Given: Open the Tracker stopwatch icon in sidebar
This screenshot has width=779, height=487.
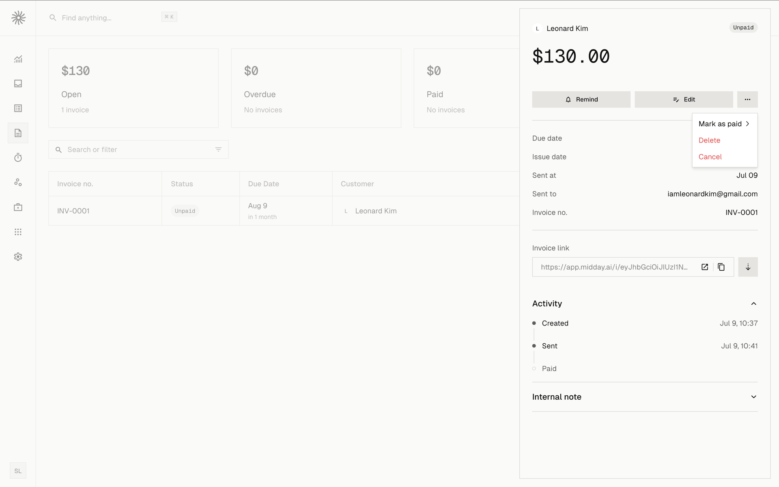Looking at the screenshot, I should tap(18, 158).
